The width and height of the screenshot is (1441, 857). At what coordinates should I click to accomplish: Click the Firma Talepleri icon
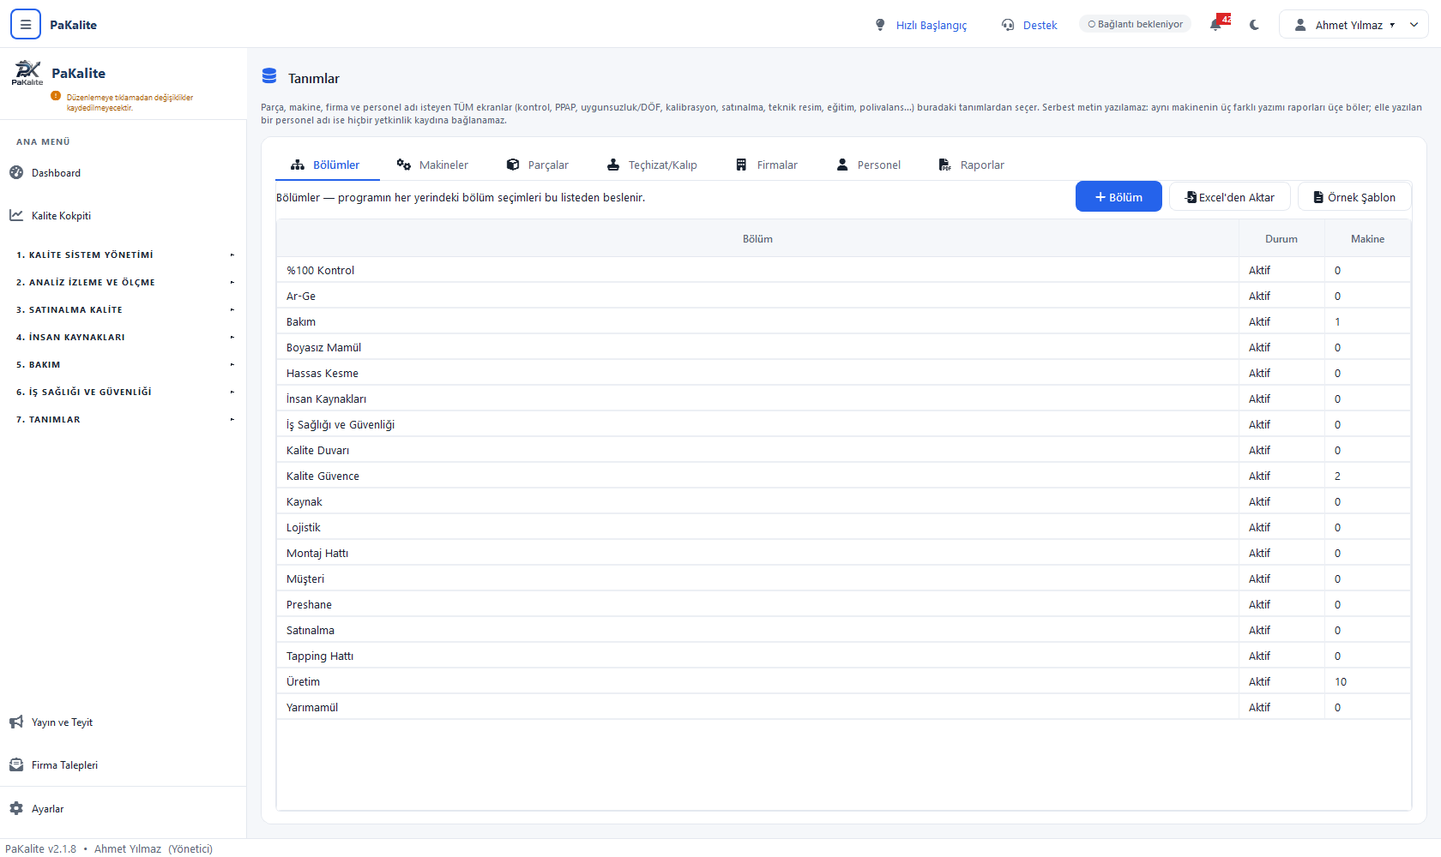[16, 765]
